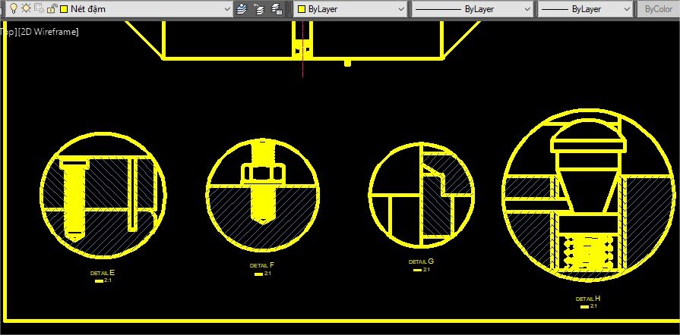Select the DETAIL E label text
Image resolution: width=680 pixels, height=335 pixels.
coord(102,273)
